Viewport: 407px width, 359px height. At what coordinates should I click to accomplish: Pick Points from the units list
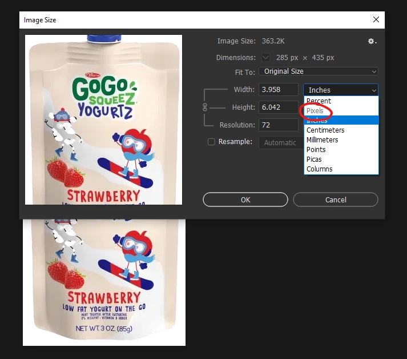[341, 149]
